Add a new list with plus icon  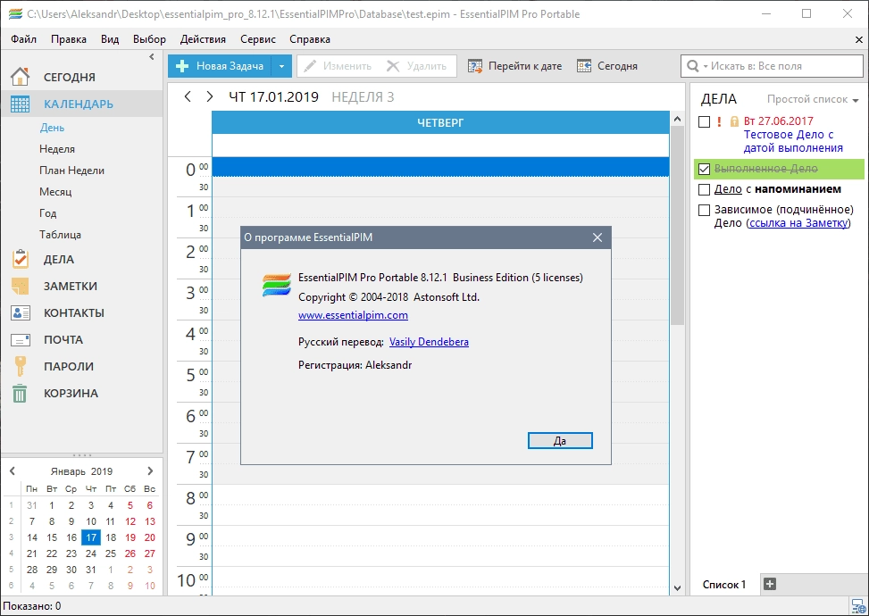tap(769, 584)
